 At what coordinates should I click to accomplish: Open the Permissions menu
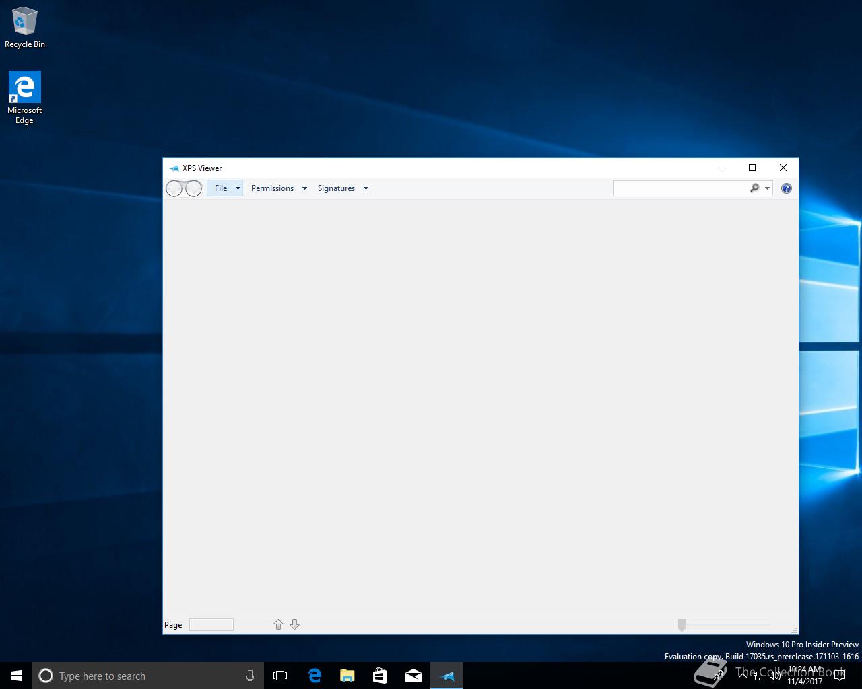click(x=272, y=188)
